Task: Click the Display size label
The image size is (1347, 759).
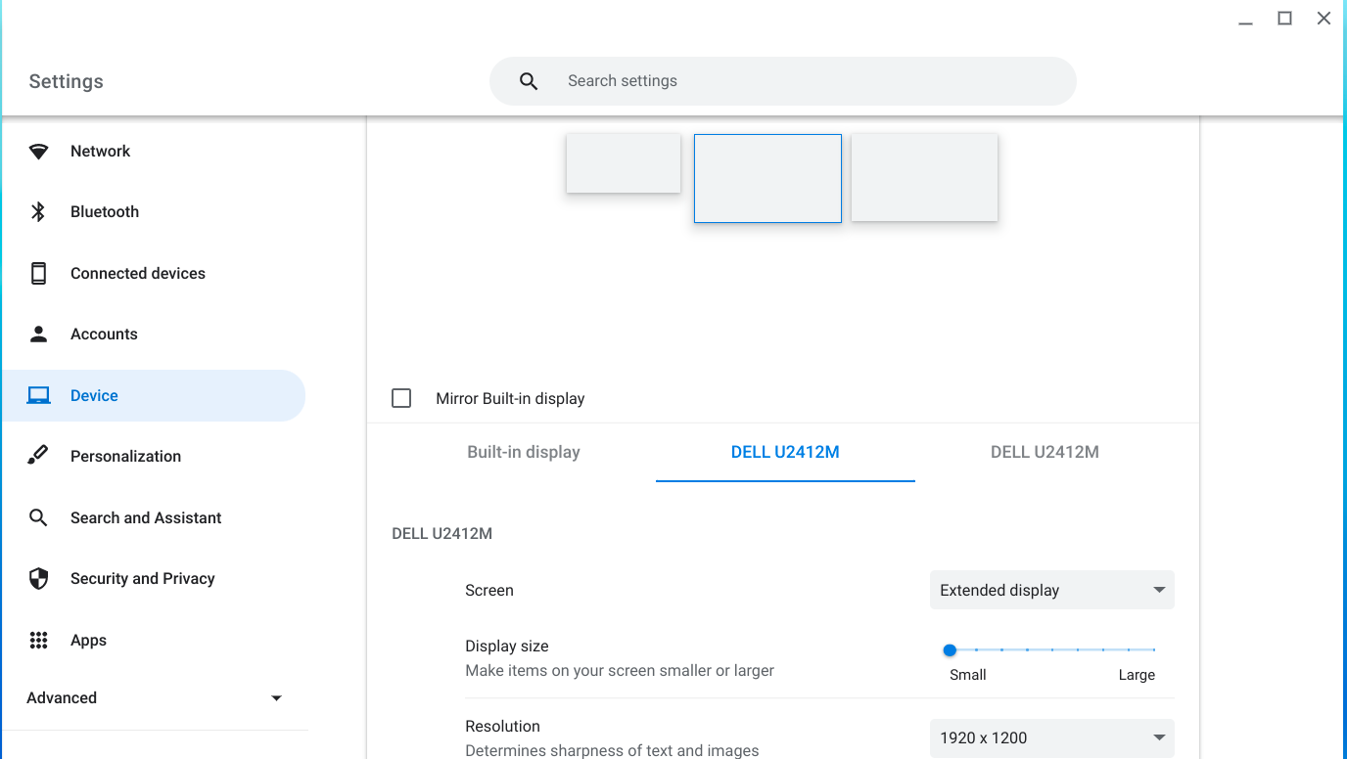Action: [x=507, y=647]
